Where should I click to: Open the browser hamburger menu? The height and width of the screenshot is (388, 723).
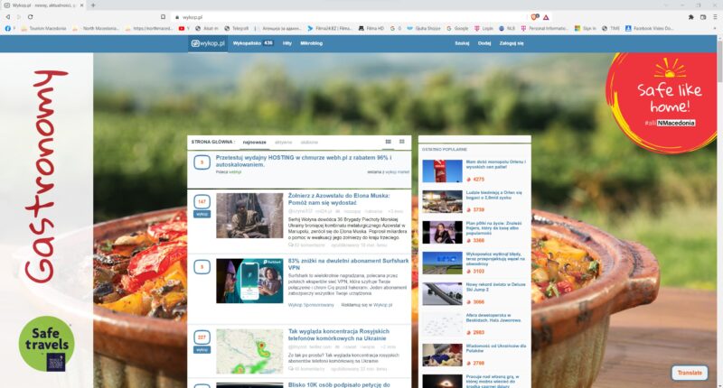point(716,17)
